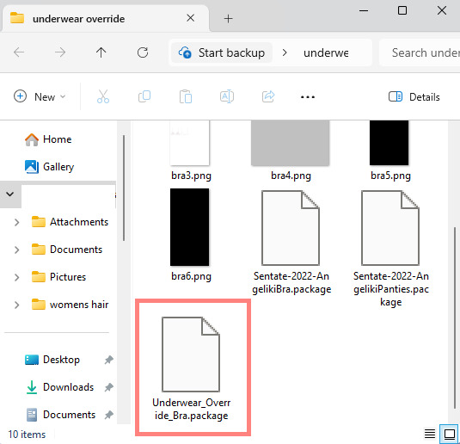Viewport: 460px width, 444px height.
Task: Add a new tab
Action: (228, 19)
